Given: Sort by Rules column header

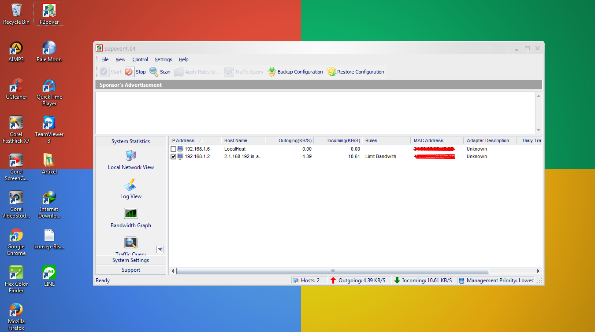Looking at the screenshot, I should [x=386, y=140].
